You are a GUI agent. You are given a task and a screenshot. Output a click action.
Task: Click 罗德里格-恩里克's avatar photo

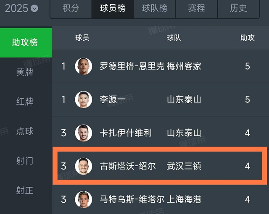[84, 66]
